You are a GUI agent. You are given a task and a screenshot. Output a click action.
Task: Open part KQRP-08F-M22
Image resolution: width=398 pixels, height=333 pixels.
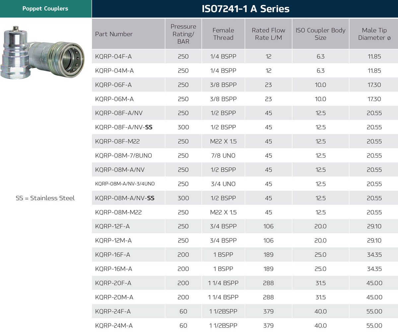117,141
